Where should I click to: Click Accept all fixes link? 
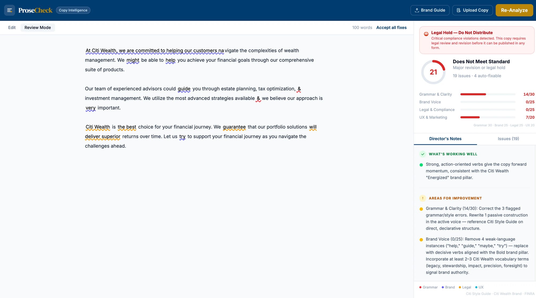click(391, 28)
